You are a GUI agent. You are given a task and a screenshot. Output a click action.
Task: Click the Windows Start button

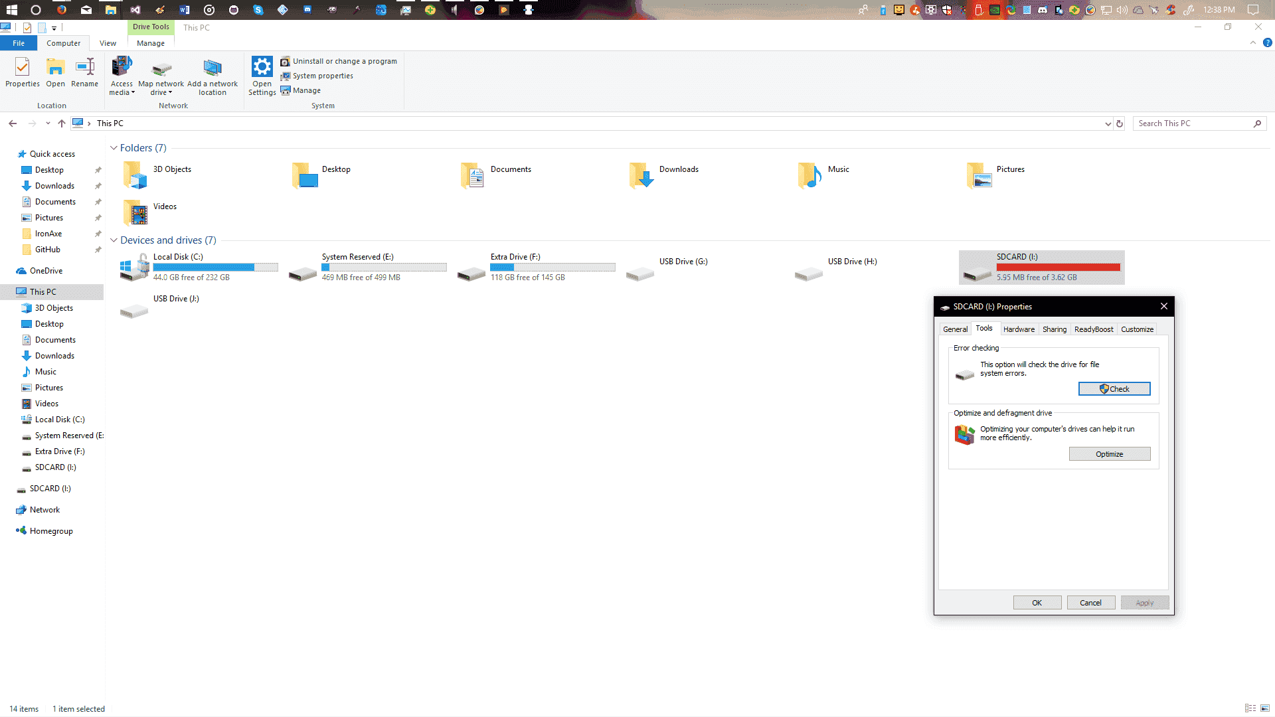pos(12,10)
